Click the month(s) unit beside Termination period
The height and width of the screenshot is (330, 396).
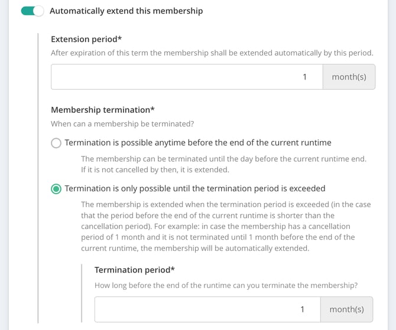point(346,309)
